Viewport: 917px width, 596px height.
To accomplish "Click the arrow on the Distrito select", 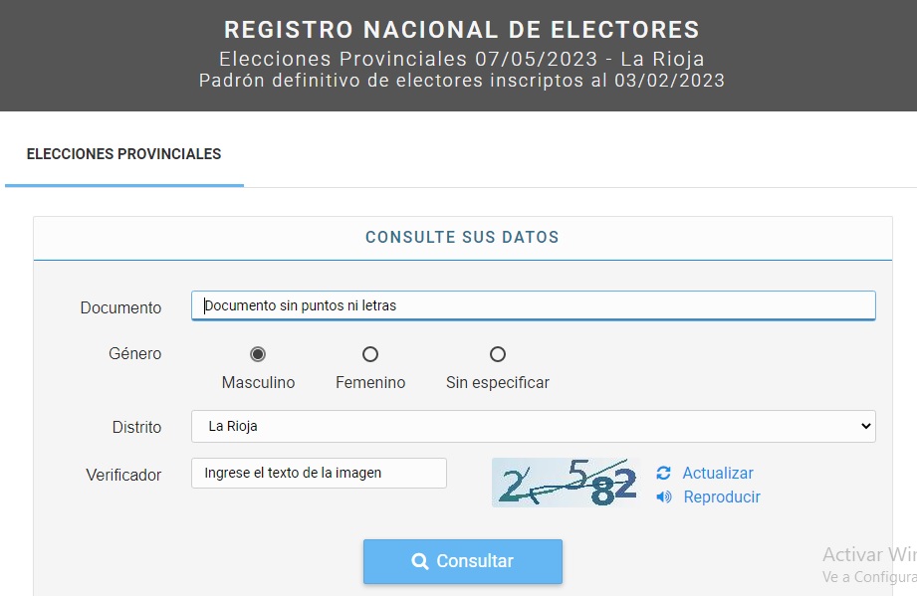I will tap(863, 426).
